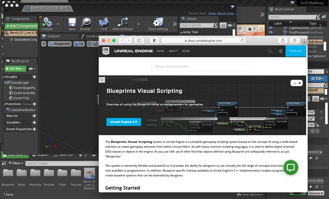Toggle visibility of the PostProcess outliner row
This screenshot has width=329, height=199.
(270, 33)
